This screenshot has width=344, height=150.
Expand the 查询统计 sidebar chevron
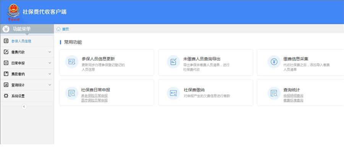tap(50, 85)
